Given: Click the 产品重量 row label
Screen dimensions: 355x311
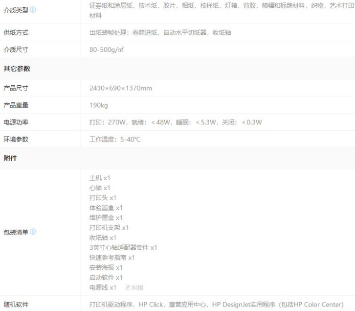Looking at the screenshot, I should pyautogui.click(x=16, y=105).
